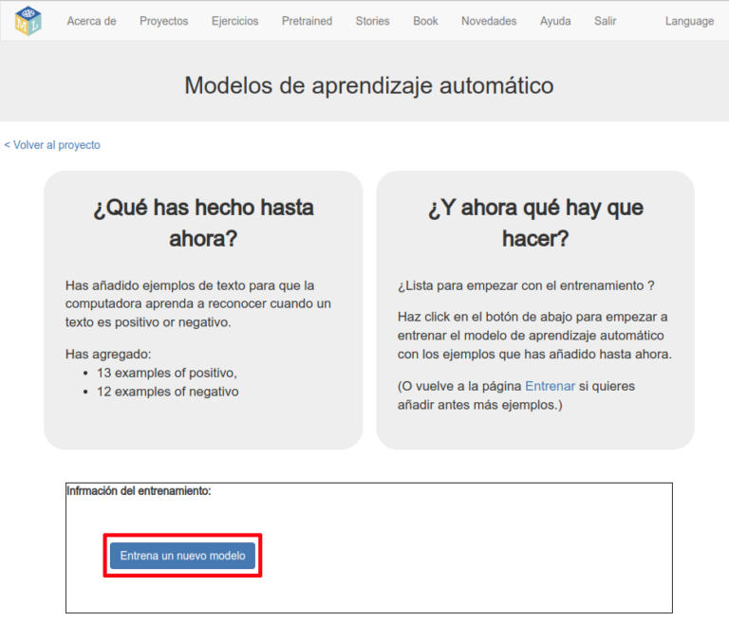View Novedades from the top menu

(489, 21)
